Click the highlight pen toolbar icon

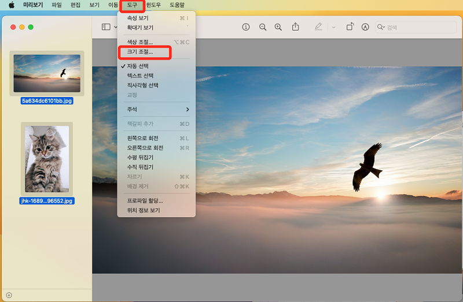coord(318,27)
